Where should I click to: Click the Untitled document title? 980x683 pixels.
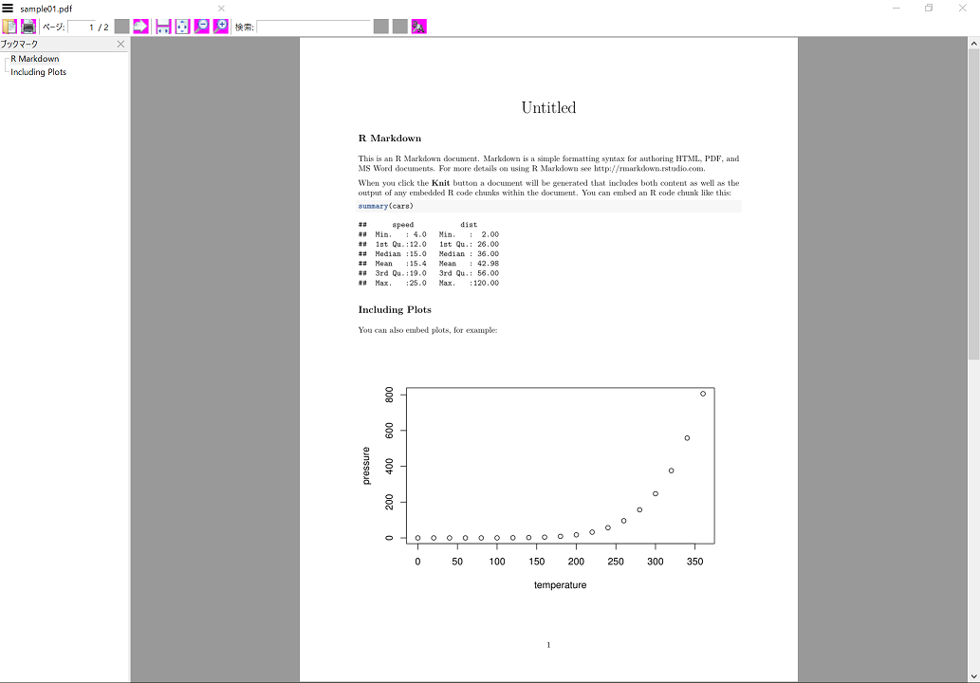(x=548, y=107)
